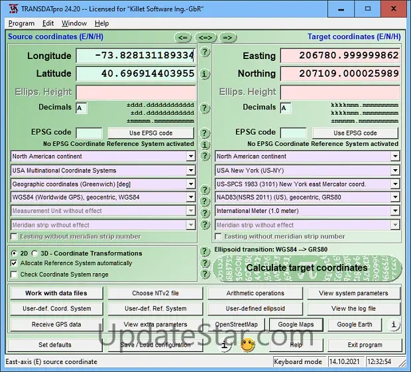The image size is (411, 372).
Task: Open the question mark help beside Longitude field
Action: pos(205,52)
